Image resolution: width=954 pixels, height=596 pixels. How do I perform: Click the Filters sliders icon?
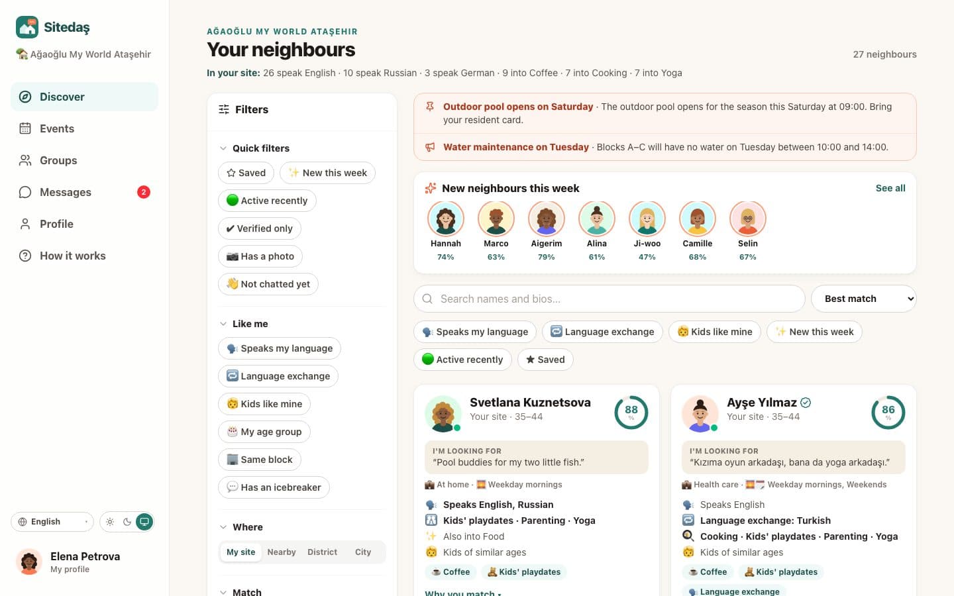[x=224, y=109]
